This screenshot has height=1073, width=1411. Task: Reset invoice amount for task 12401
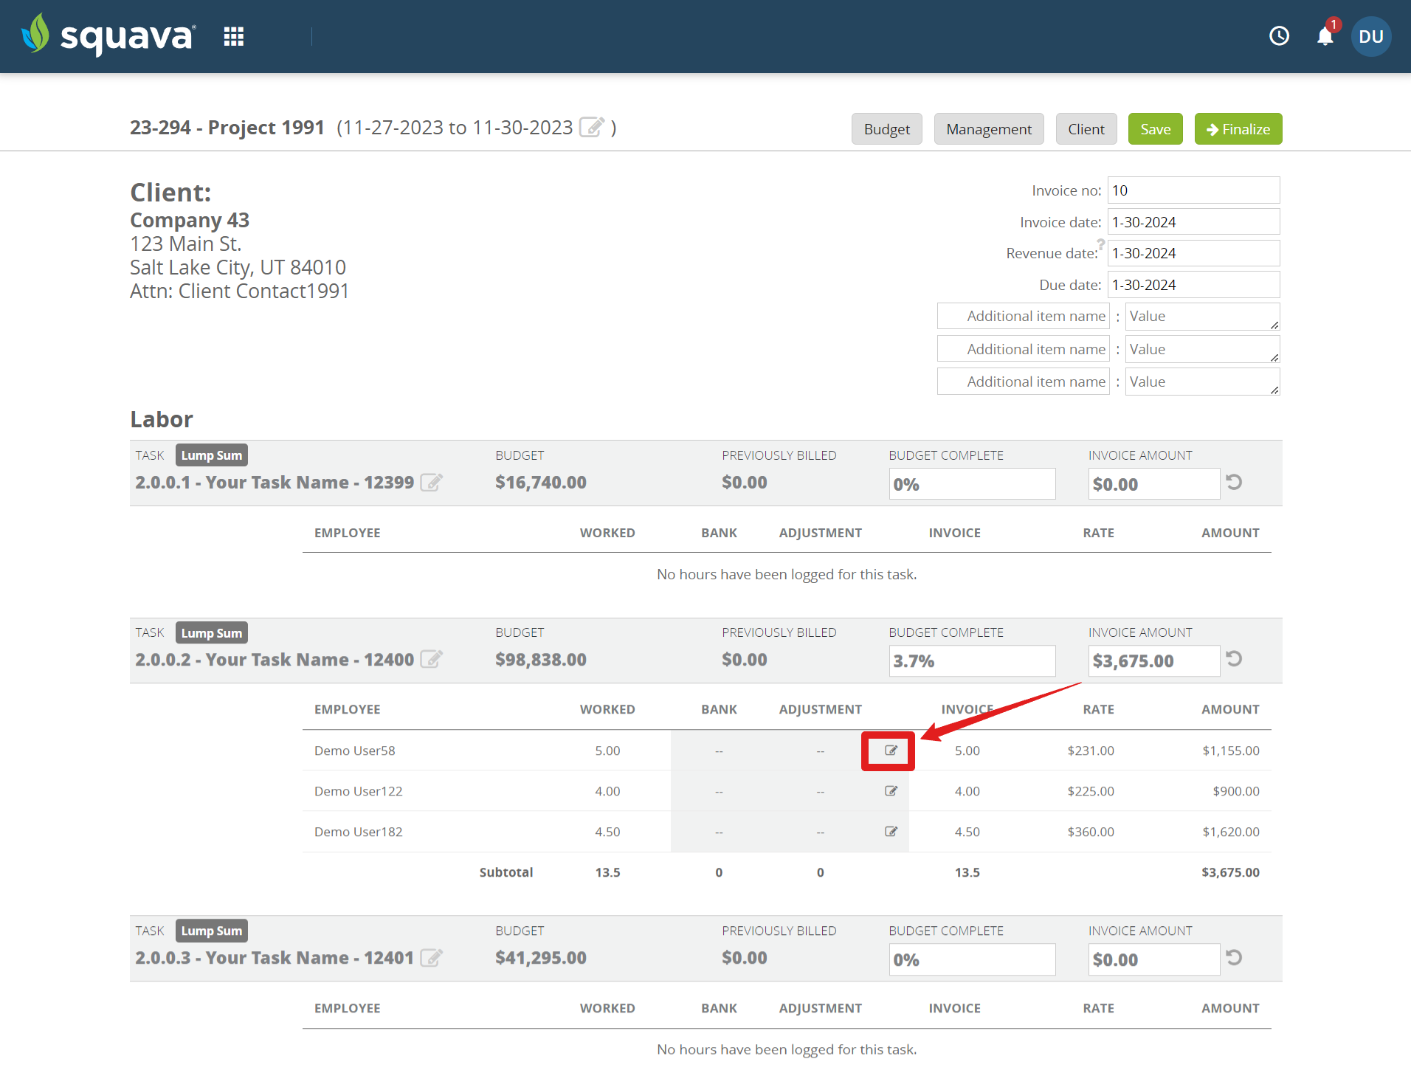tap(1234, 957)
